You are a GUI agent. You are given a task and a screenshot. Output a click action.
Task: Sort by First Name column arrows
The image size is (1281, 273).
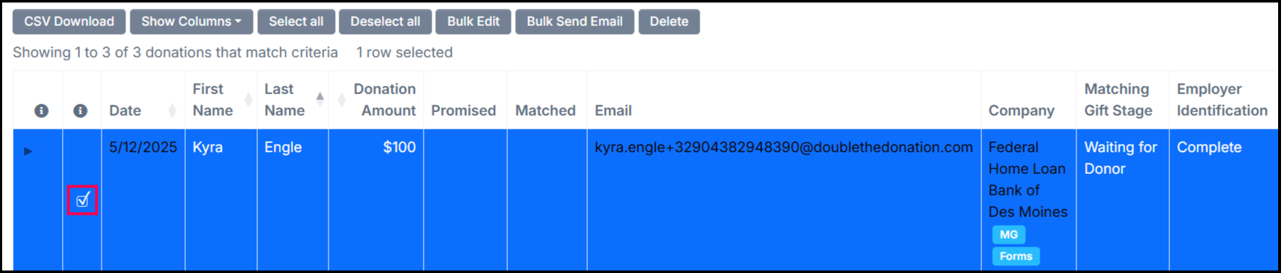(x=248, y=100)
